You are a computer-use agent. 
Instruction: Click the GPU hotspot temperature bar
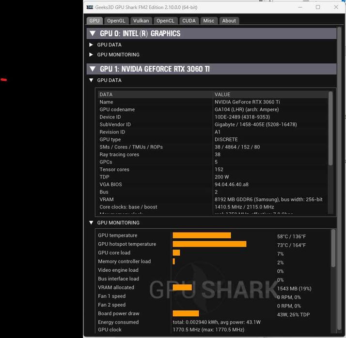click(209, 244)
